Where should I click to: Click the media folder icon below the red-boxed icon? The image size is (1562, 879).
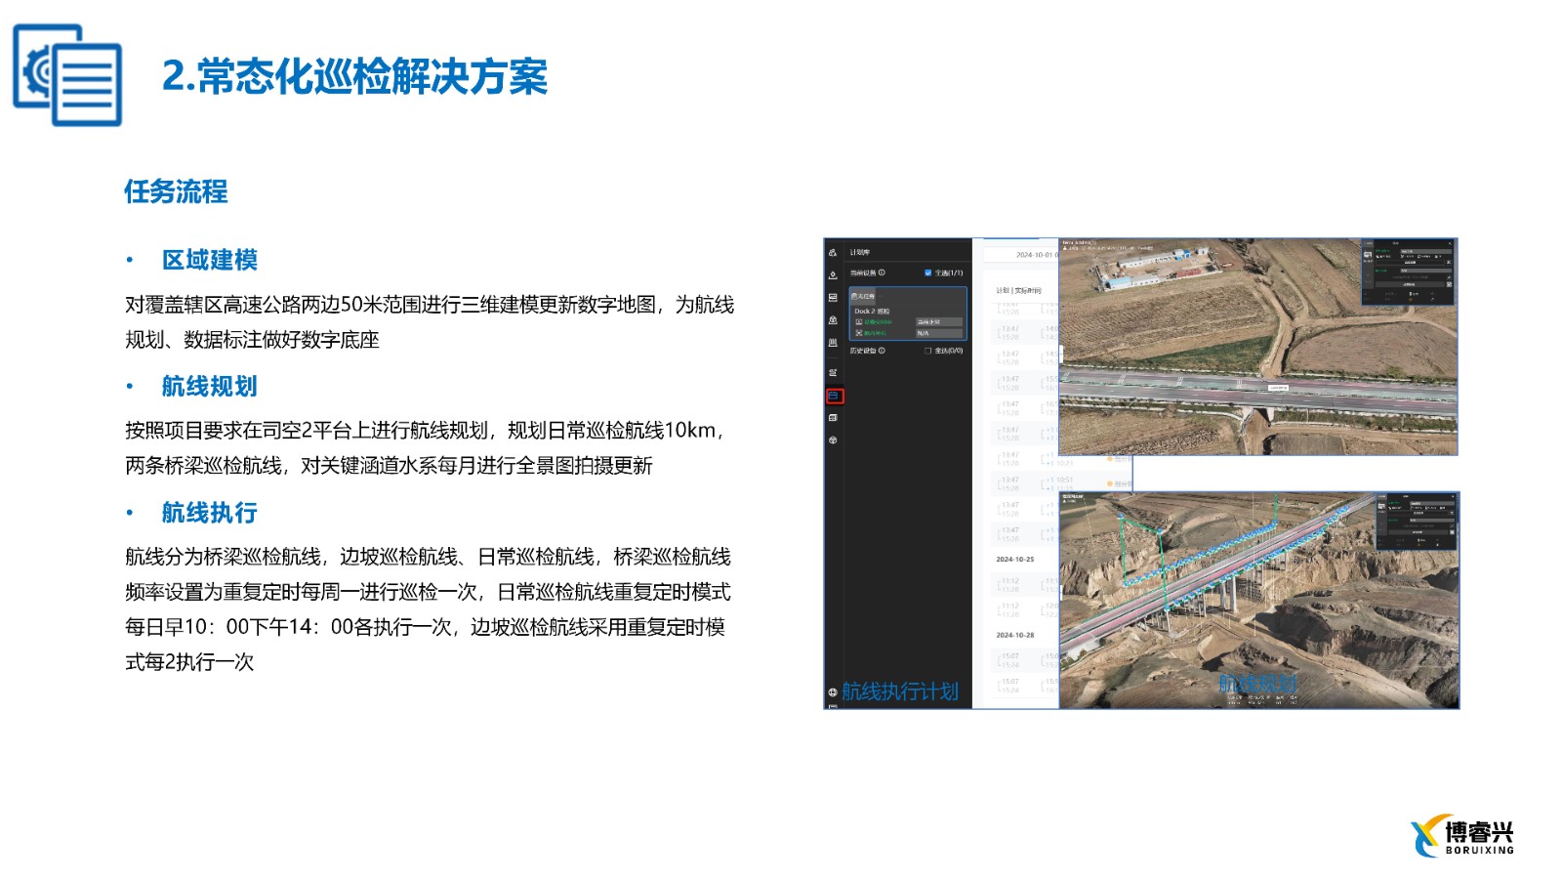833,418
